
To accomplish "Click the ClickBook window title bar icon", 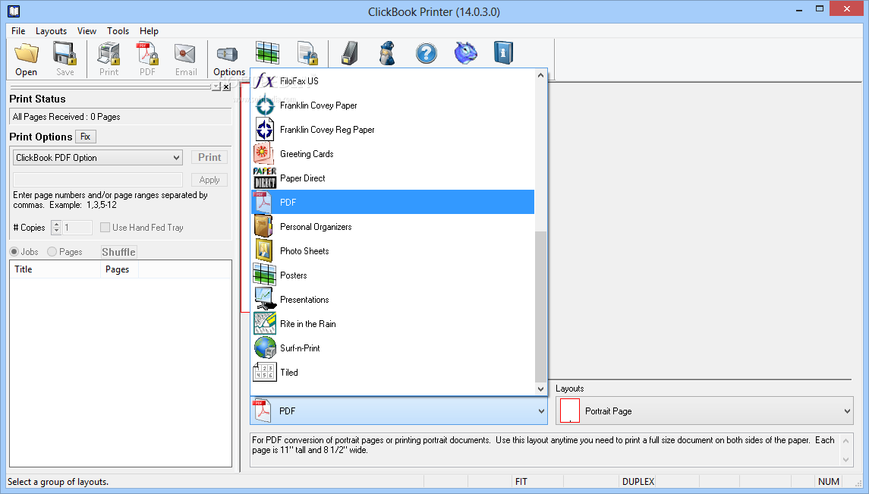I will coord(14,11).
